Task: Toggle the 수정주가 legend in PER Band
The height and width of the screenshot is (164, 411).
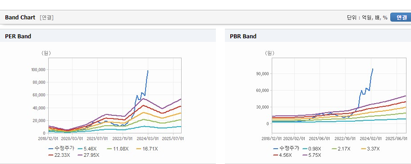Action: click(62, 149)
